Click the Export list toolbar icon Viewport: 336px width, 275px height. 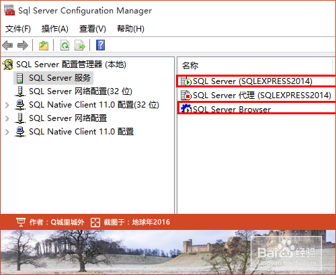coord(80,45)
